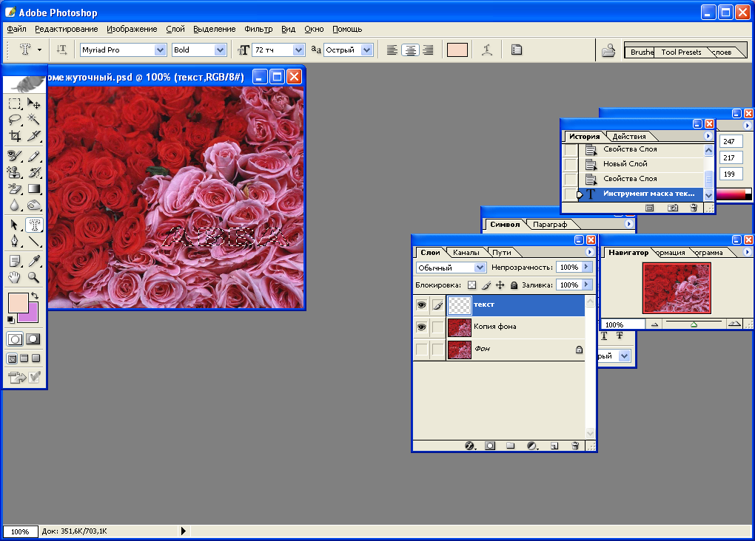Expand the opacity 'Непрозрачность' slider arrow
This screenshot has width=755, height=541.
click(x=586, y=267)
